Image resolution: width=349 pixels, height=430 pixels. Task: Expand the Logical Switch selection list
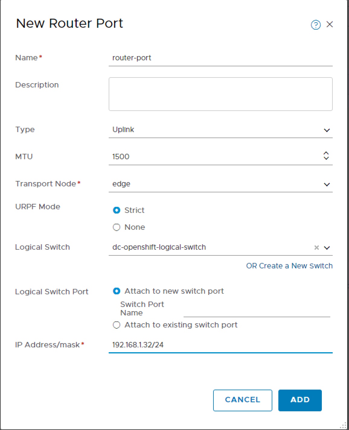[326, 248]
